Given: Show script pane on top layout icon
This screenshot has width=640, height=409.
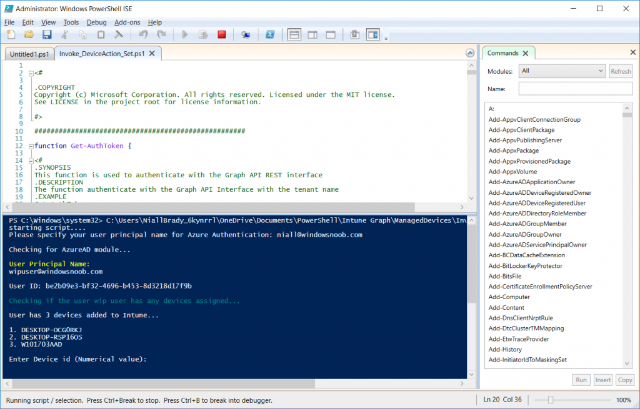Looking at the screenshot, I should click(294, 35).
